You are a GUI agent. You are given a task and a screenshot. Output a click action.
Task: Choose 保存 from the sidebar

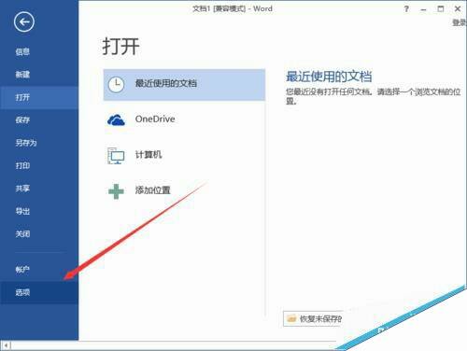pos(39,120)
